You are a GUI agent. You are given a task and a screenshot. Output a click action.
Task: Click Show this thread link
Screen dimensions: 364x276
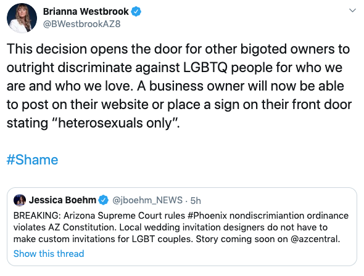pos(49,254)
